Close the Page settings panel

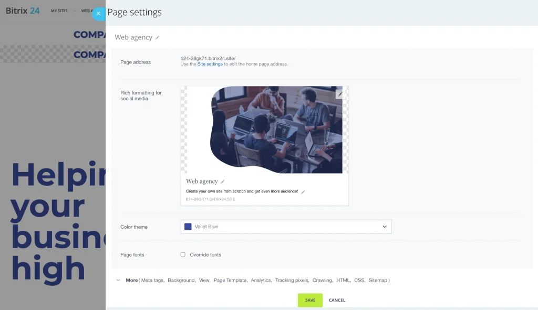coord(98,14)
